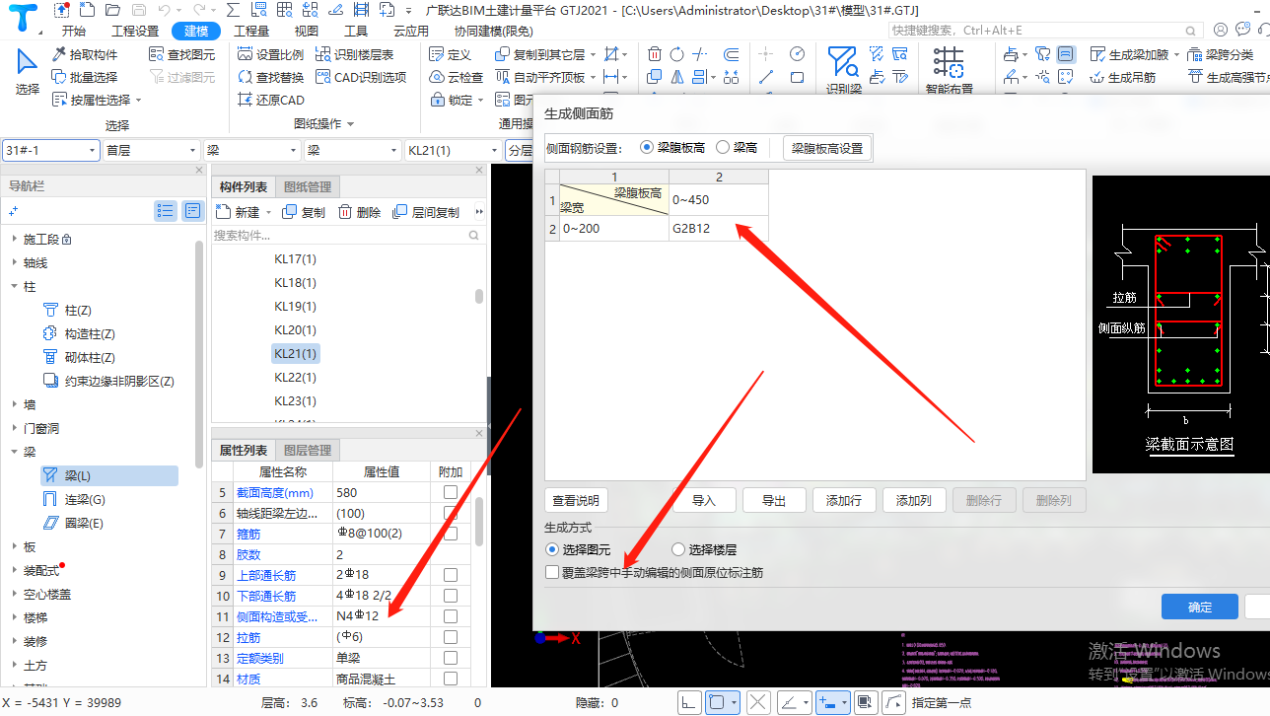Check 覆盖梁跨中手动编辑的侧面原位标注筋 checkbox
The width and height of the screenshot is (1270, 716).
point(552,572)
